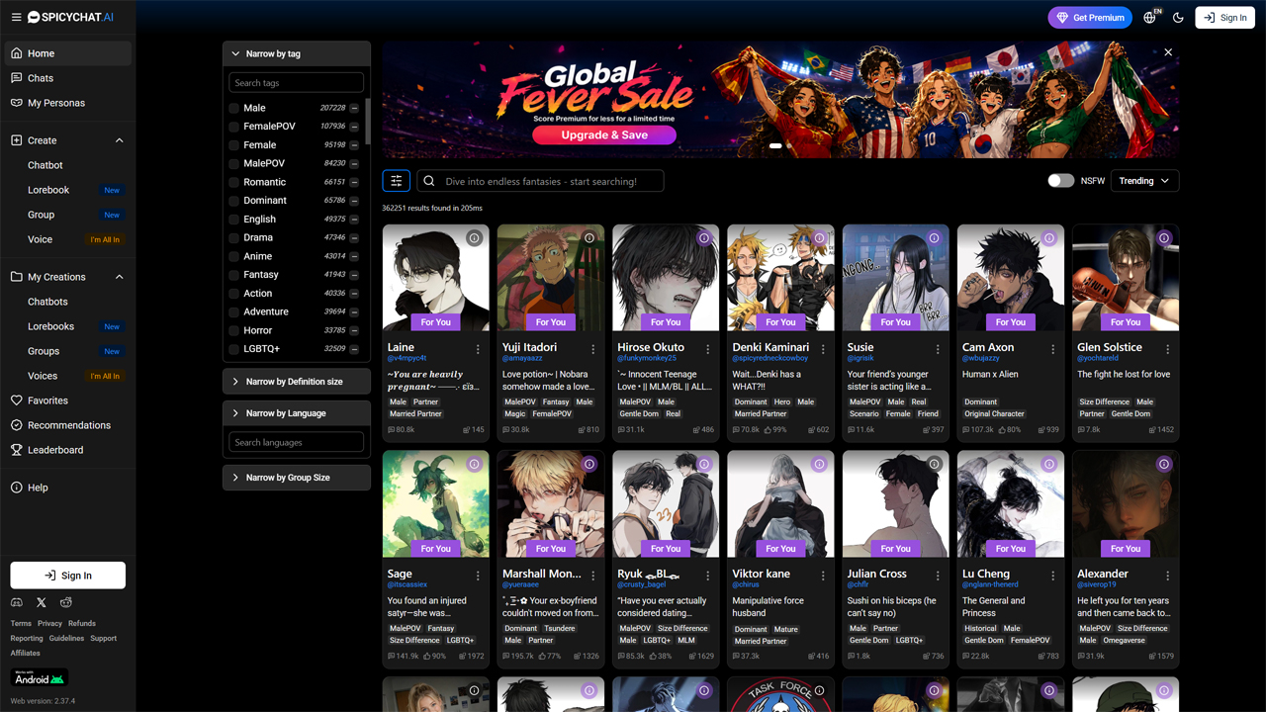Screen dimensions: 1266x712
Task: Open the three-dot menu for Marshall Mon...
Action: [593, 576]
